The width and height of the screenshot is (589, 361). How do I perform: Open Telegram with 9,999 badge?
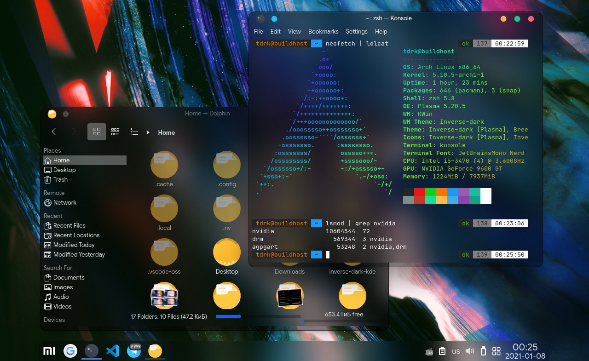pyautogui.click(x=134, y=351)
